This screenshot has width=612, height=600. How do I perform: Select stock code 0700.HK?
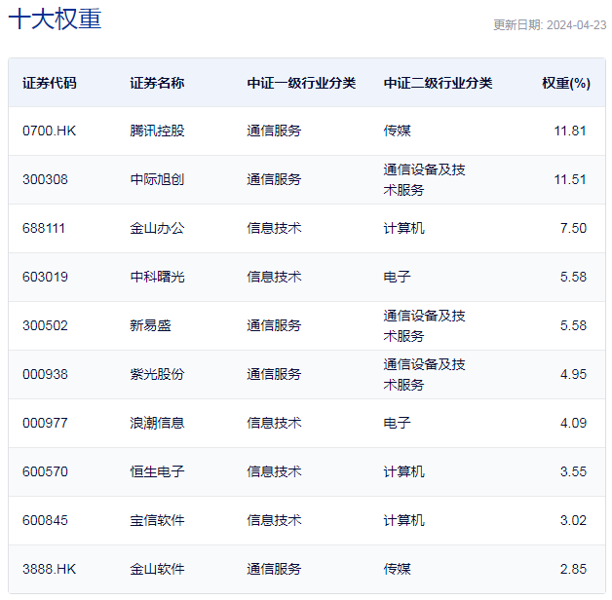click(49, 131)
